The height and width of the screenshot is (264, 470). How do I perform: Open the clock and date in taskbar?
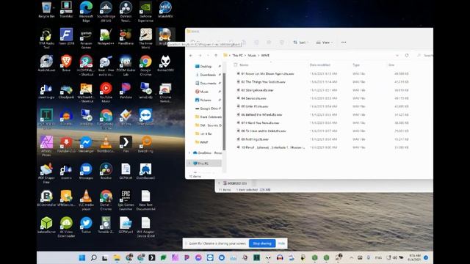tap(415, 257)
